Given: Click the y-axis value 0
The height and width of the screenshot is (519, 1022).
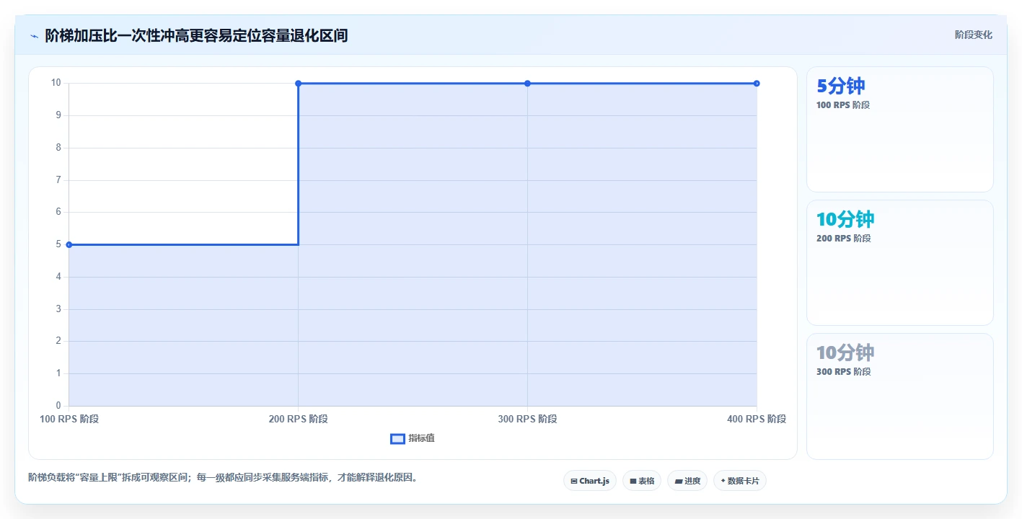Looking at the screenshot, I should point(58,406).
